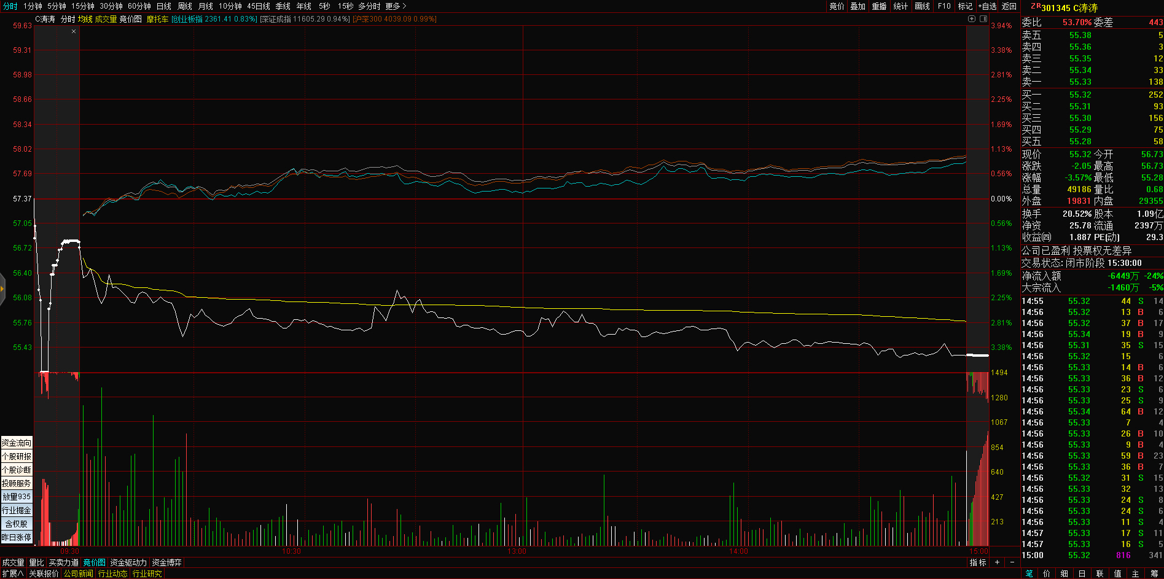Toggle the 叠加 overlay option
1164x579 pixels.
point(857,6)
